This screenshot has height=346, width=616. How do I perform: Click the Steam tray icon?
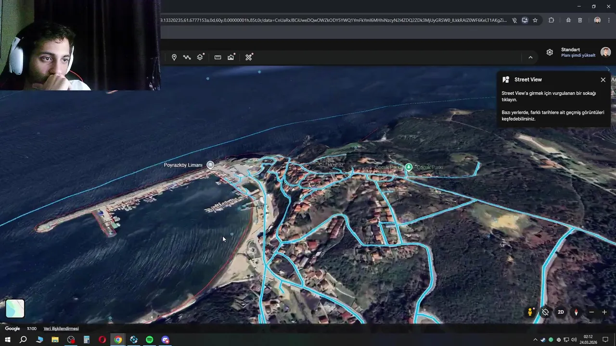coord(543,340)
